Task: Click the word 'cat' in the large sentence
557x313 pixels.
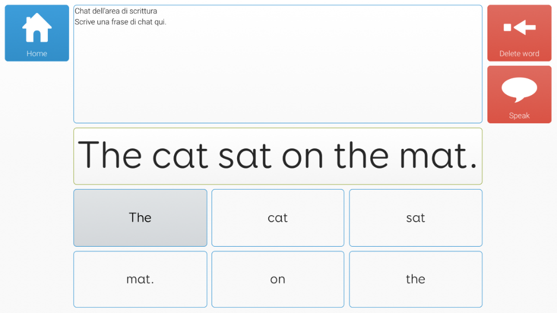Action: (x=180, y=156)
